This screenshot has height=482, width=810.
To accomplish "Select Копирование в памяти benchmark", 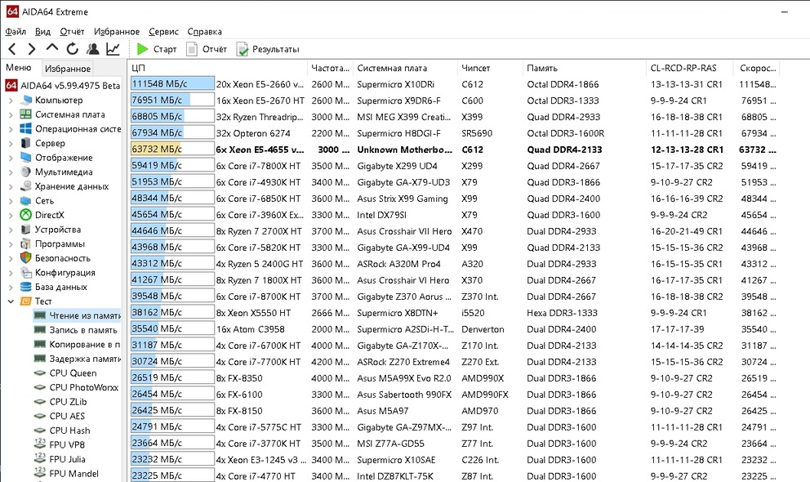I will click(78, 345).
